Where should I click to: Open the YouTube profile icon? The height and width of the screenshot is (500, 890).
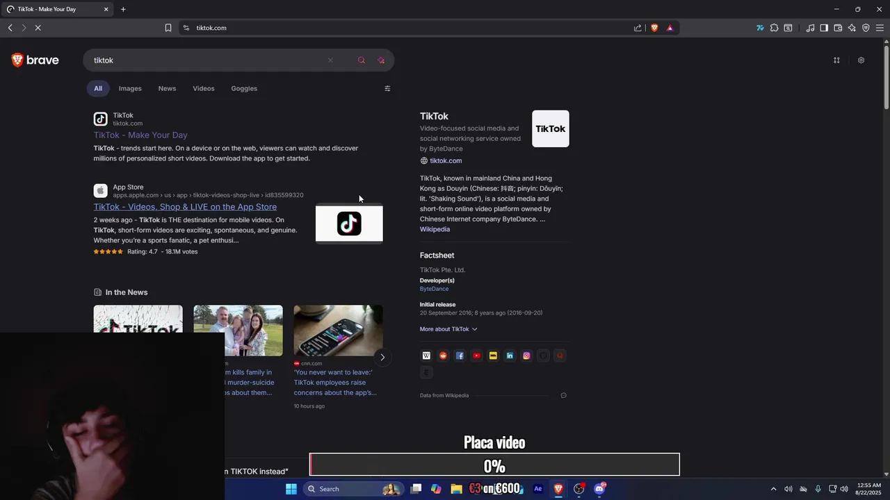[476, 356]
